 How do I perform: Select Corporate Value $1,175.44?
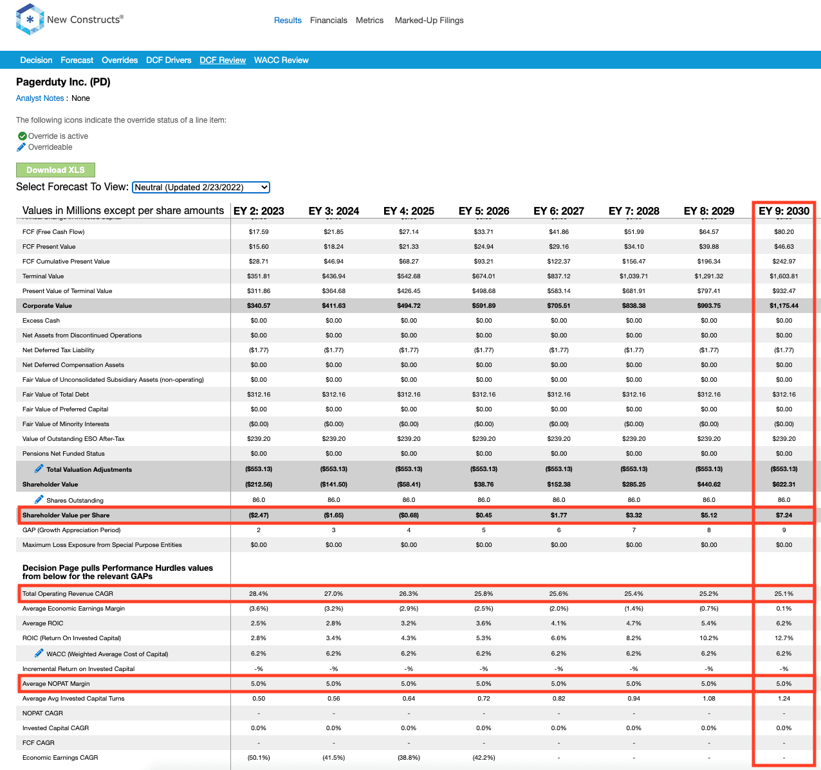point(784,306)
